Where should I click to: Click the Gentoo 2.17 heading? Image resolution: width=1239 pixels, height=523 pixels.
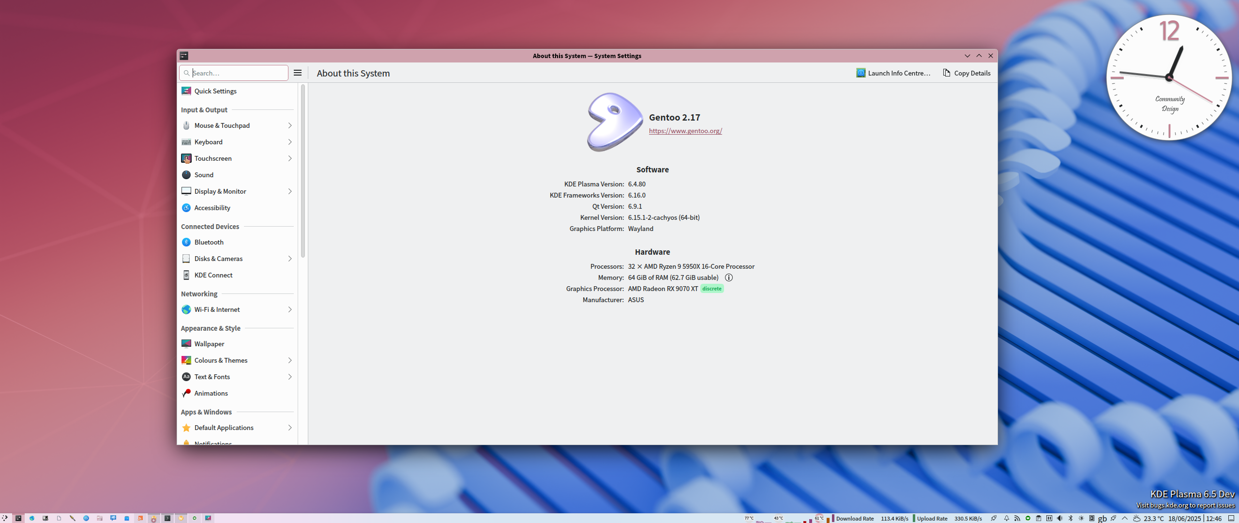[x=675, y=117]
